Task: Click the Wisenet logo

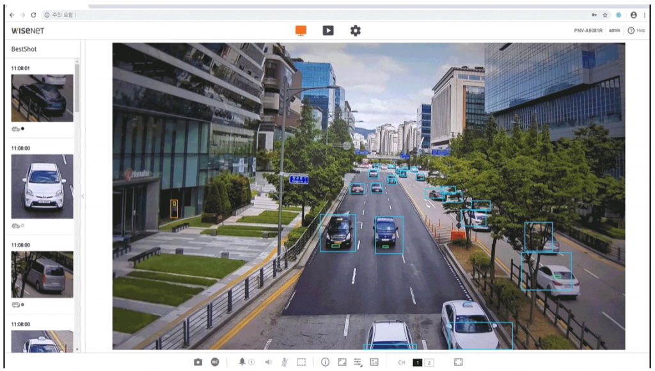Action: 28,31
